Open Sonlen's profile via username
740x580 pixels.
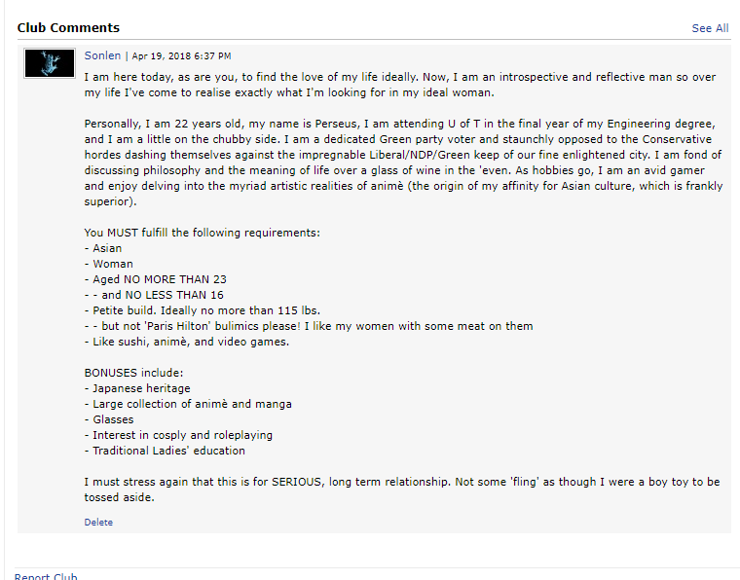pyautogui.click(x=102, y=55)
